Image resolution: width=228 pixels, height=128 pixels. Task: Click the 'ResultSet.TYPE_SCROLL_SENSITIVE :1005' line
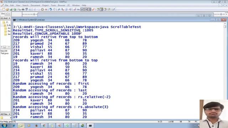[53, 30]
